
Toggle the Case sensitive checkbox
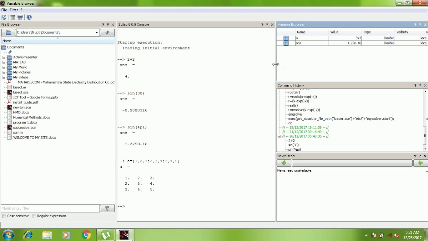(4, 216)
